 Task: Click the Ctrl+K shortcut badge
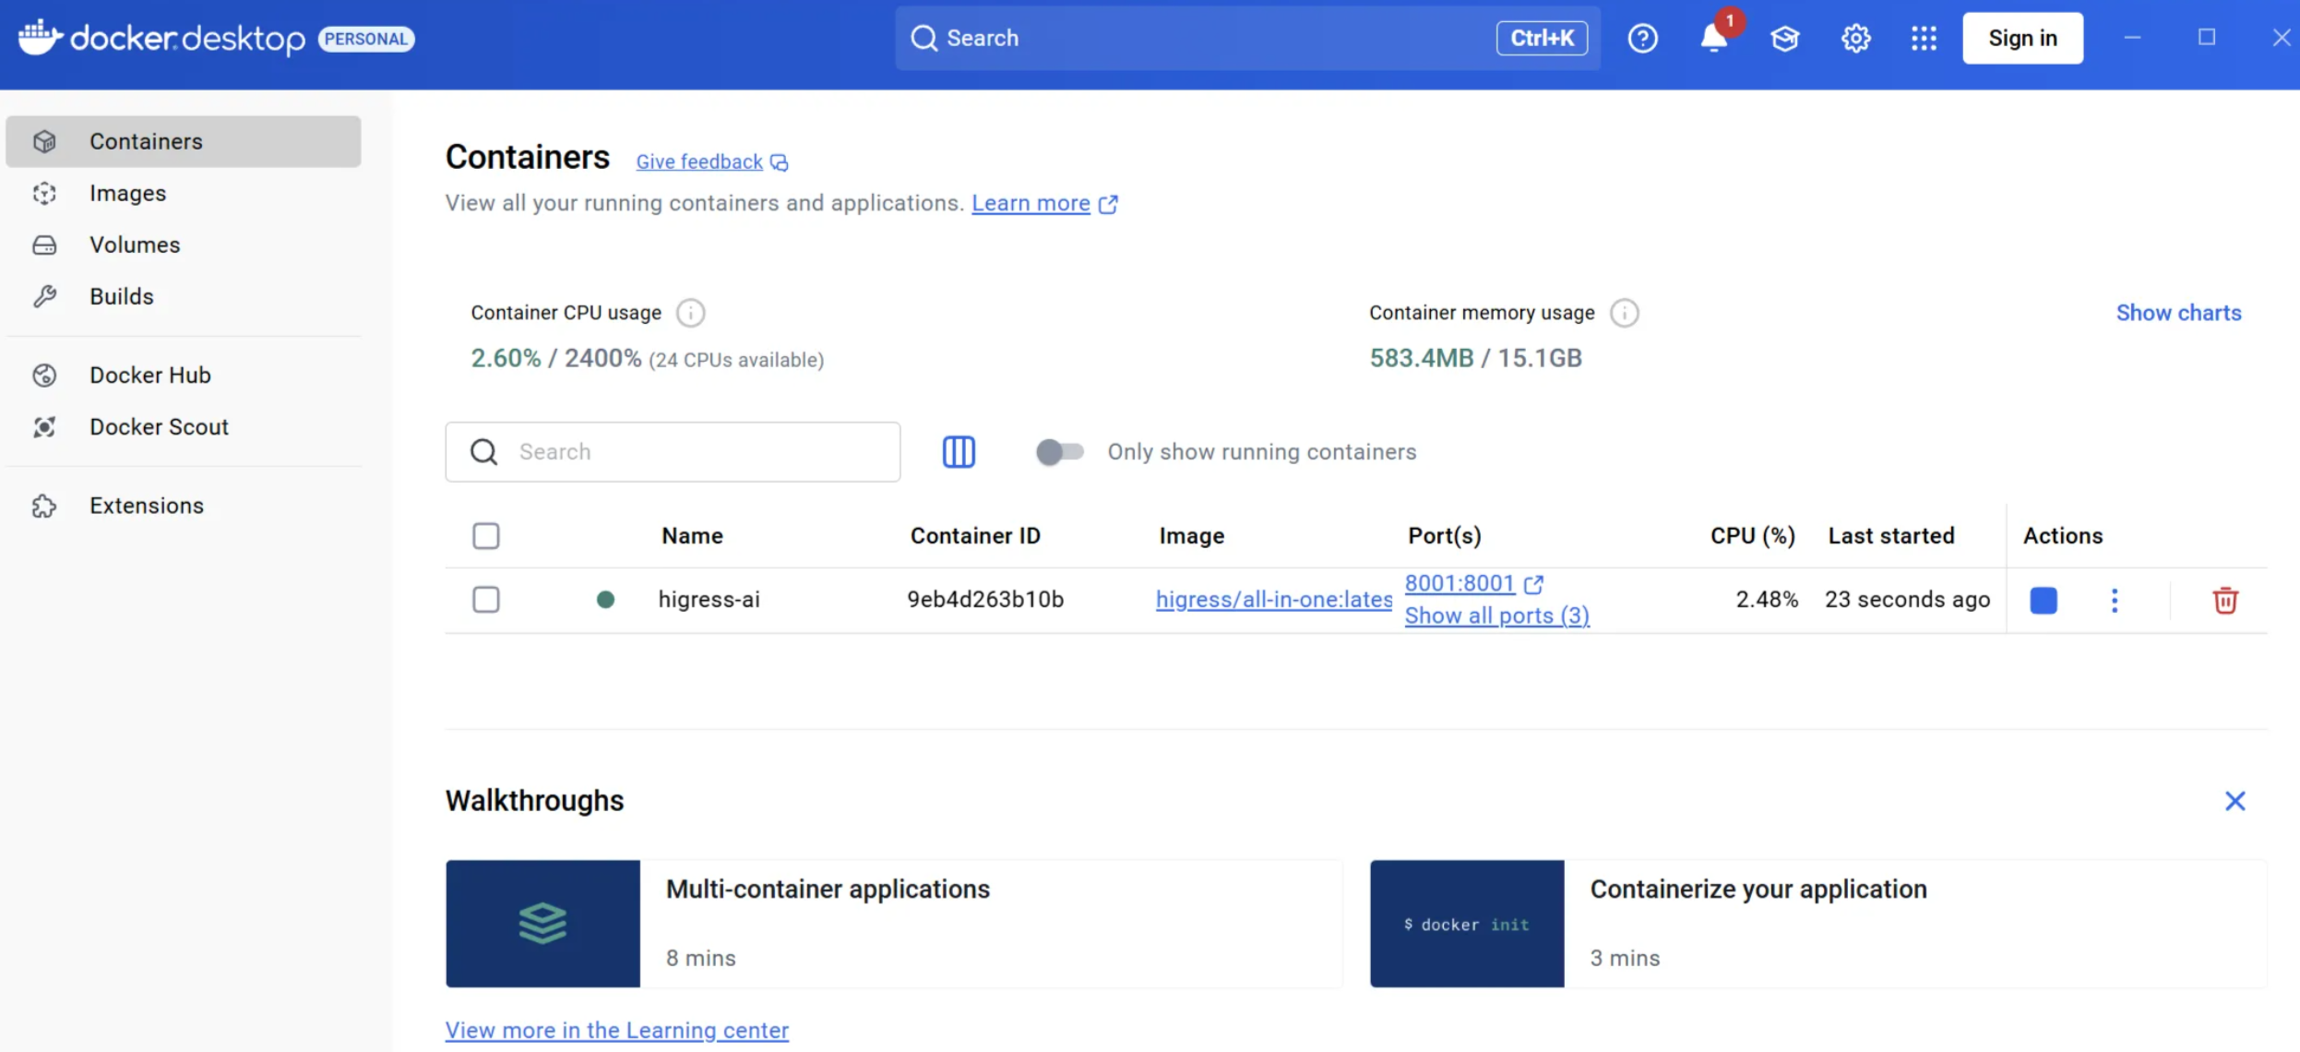[x=1542, y=38]
